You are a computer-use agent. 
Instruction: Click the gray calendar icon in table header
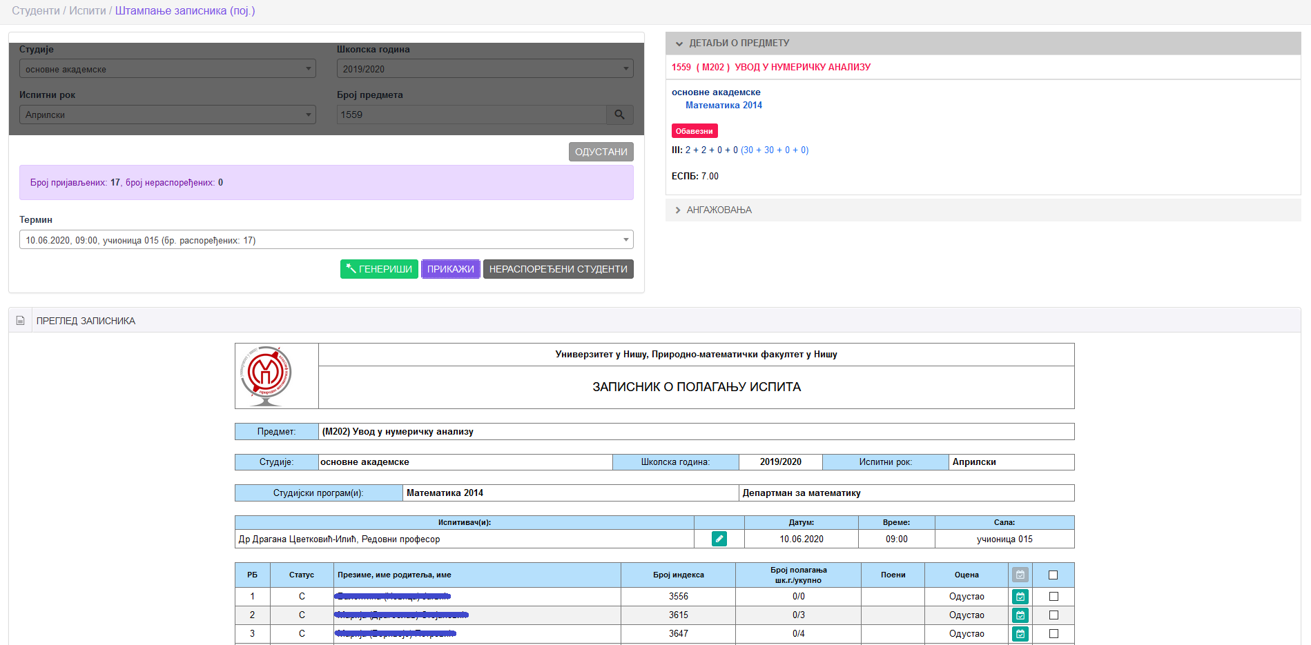(x=1020, y=575)
